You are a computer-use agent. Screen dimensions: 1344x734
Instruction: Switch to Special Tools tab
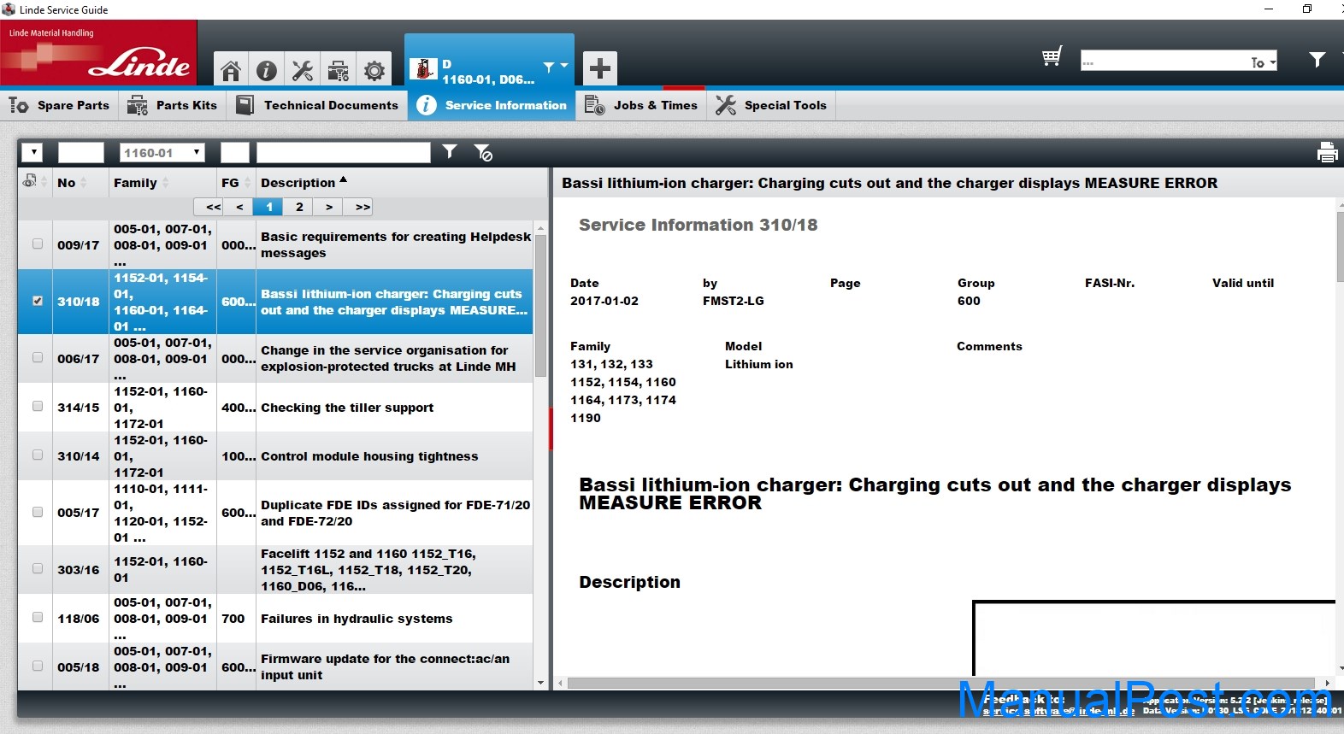772,105
